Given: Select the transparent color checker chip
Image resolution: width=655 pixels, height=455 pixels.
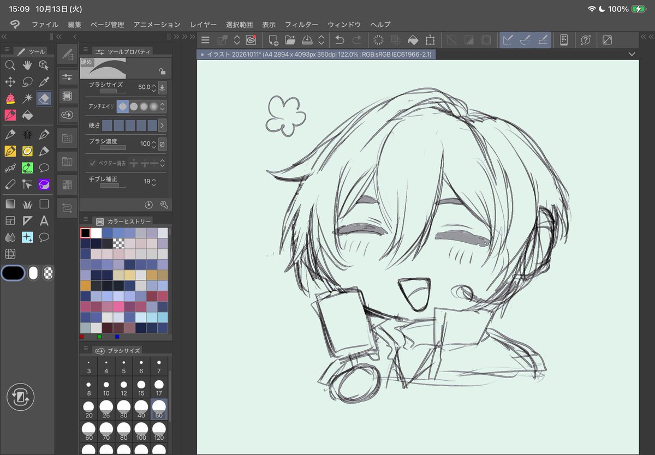Looking at the screenshot, I should click(49, 273).
